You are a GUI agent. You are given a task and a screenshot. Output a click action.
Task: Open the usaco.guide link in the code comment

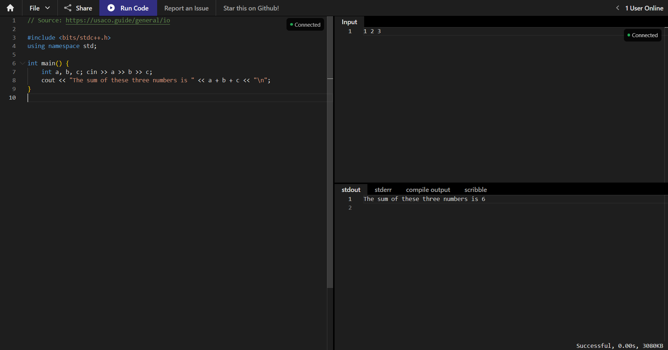(117, 20)
